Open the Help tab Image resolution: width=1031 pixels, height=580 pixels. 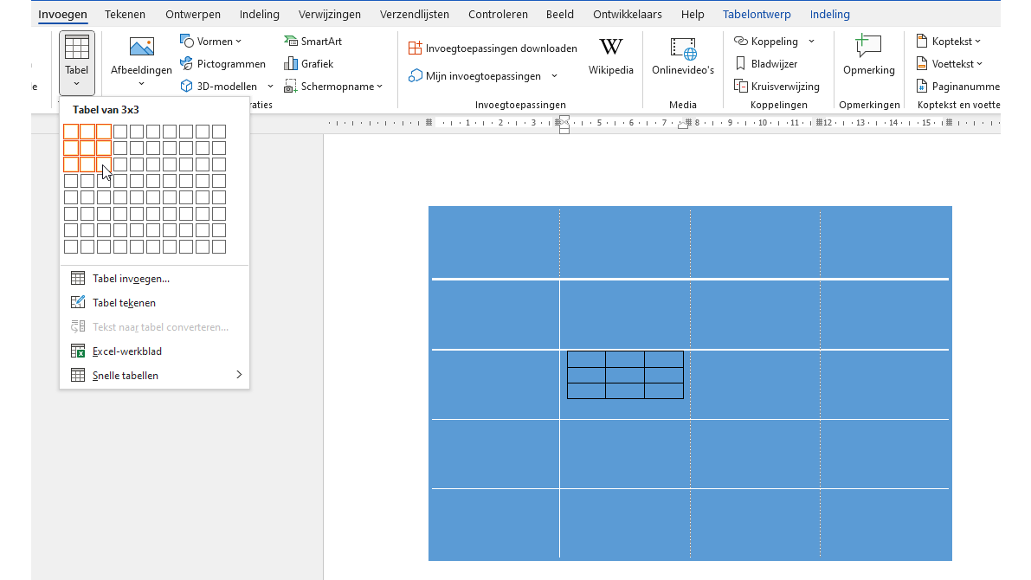click(693, 14)
